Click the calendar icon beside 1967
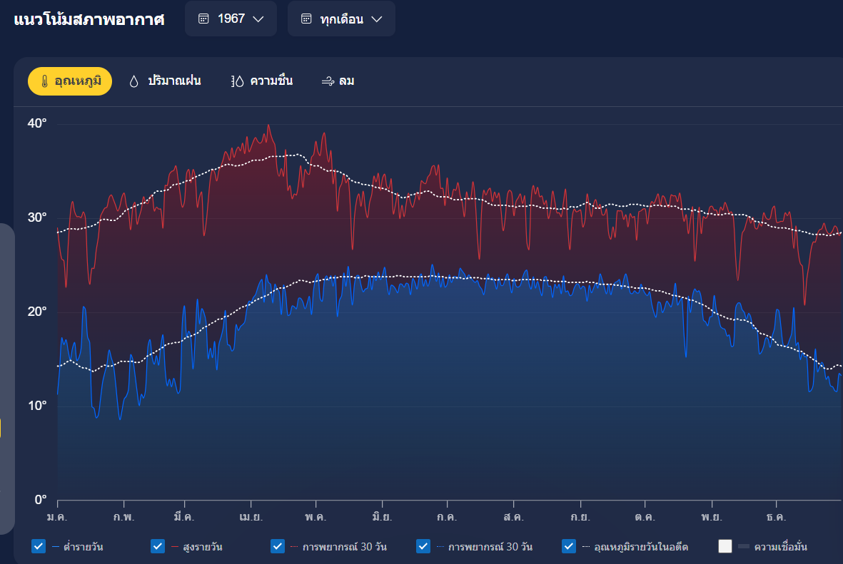This screenshot has width=843, height=564. (203, 19)
